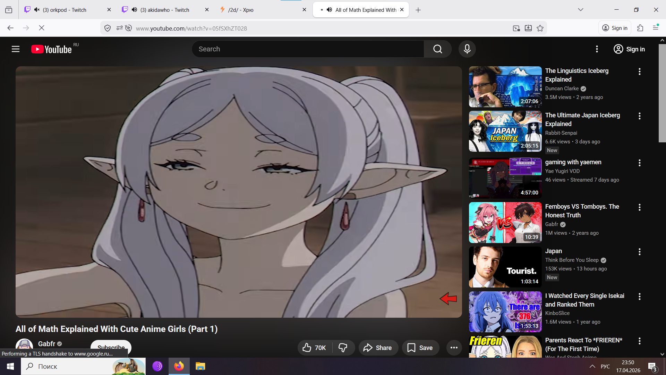Open Gabfr channel name link
The image size is (666, 375).
pos(46,344)
